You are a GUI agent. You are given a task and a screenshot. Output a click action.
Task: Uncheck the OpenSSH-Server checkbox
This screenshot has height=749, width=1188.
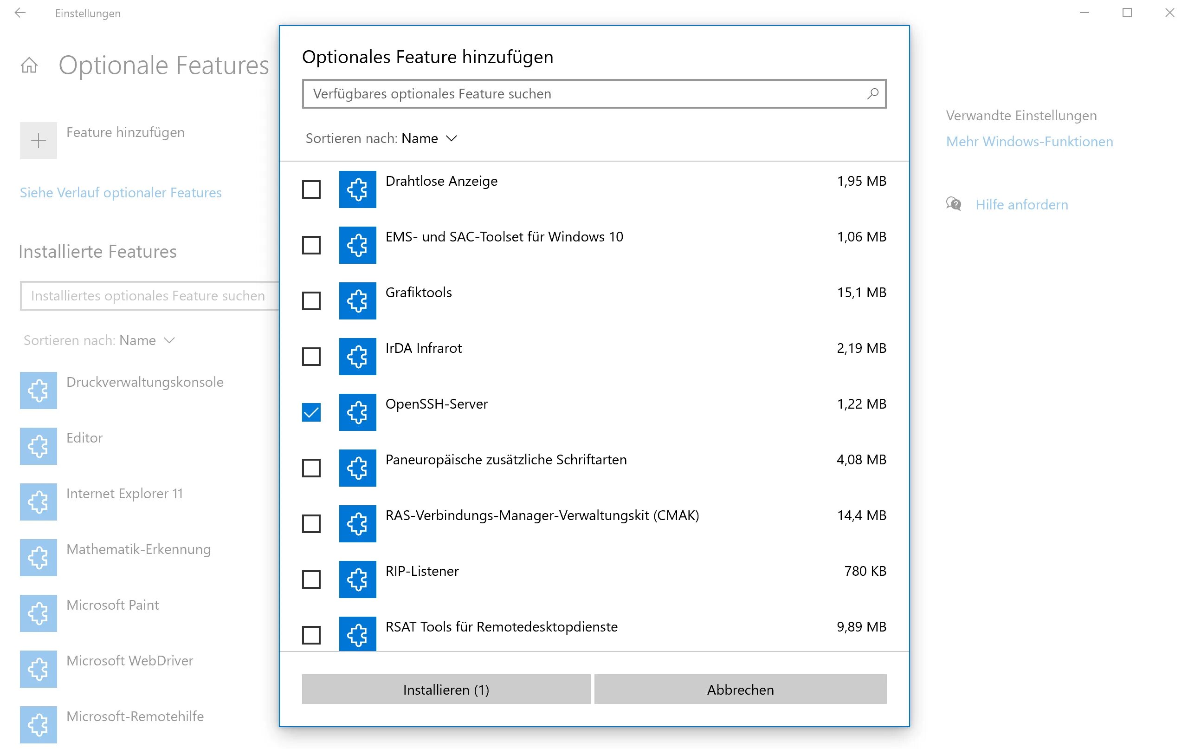311,412
